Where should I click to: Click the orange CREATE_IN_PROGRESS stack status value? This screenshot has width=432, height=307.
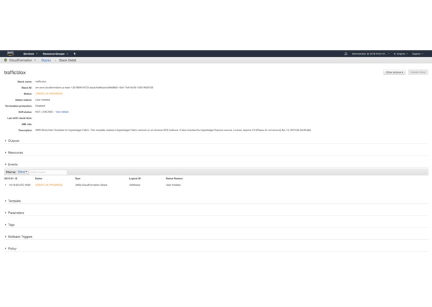(x=49, y=94)
